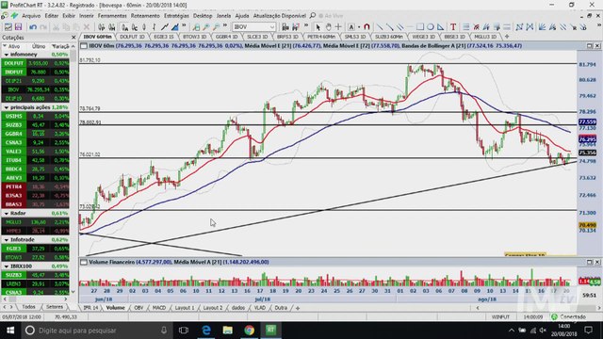
Task: Open the new chart window icon
Action: [x=8, y=27]
